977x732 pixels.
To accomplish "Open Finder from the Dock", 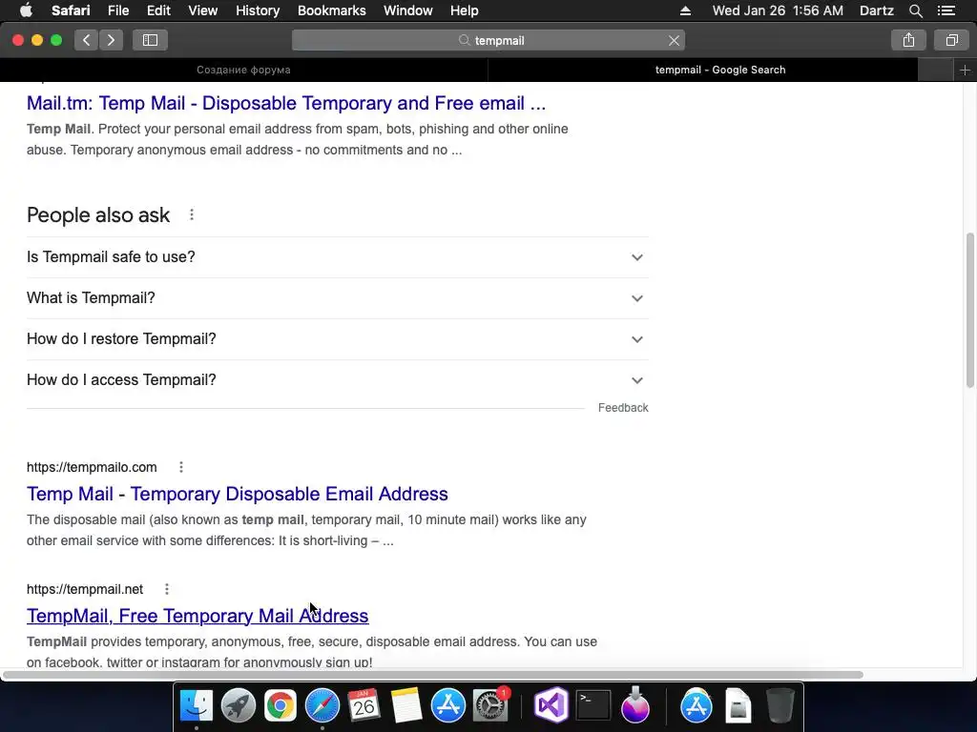I will (197, 706).
